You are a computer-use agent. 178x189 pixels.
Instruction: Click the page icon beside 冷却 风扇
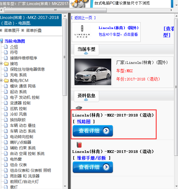coord(6,114)
